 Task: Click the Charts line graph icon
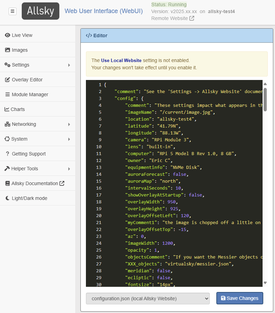click(7, 109)
